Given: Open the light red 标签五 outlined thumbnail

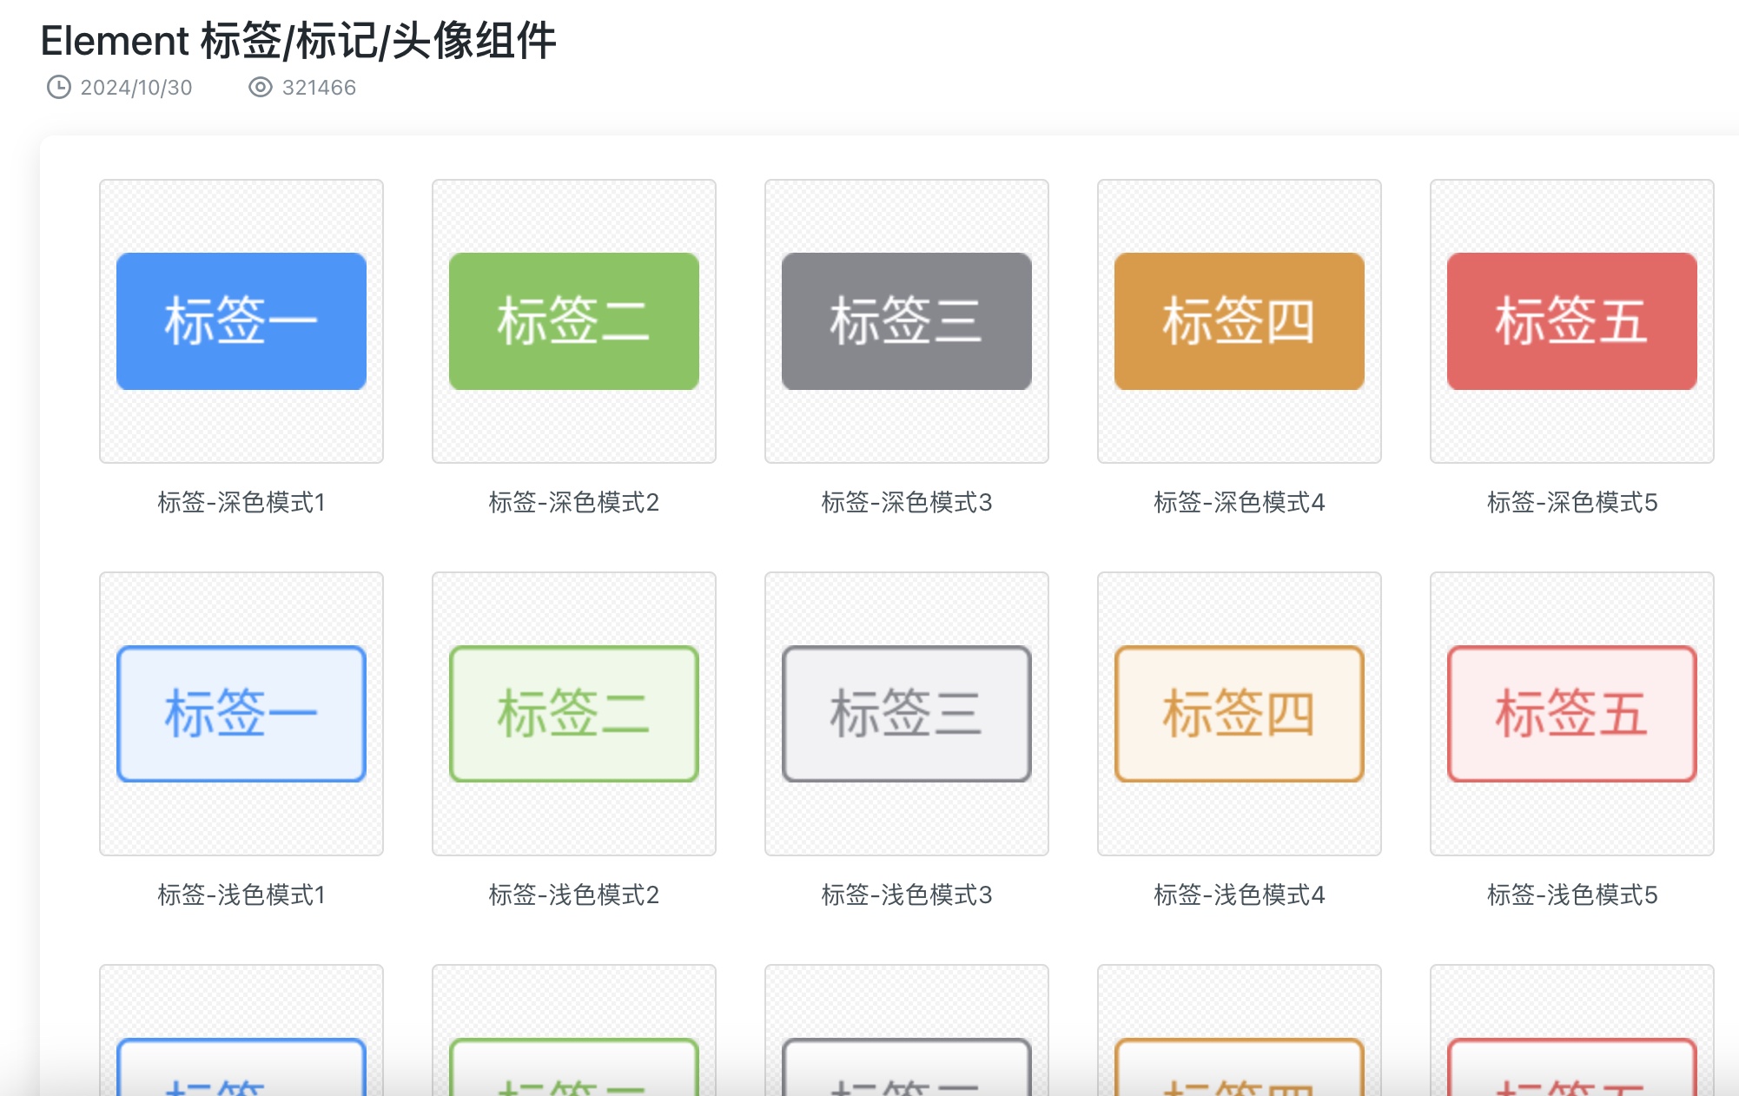Looking at the screenshot, I should coord(1572,714).
